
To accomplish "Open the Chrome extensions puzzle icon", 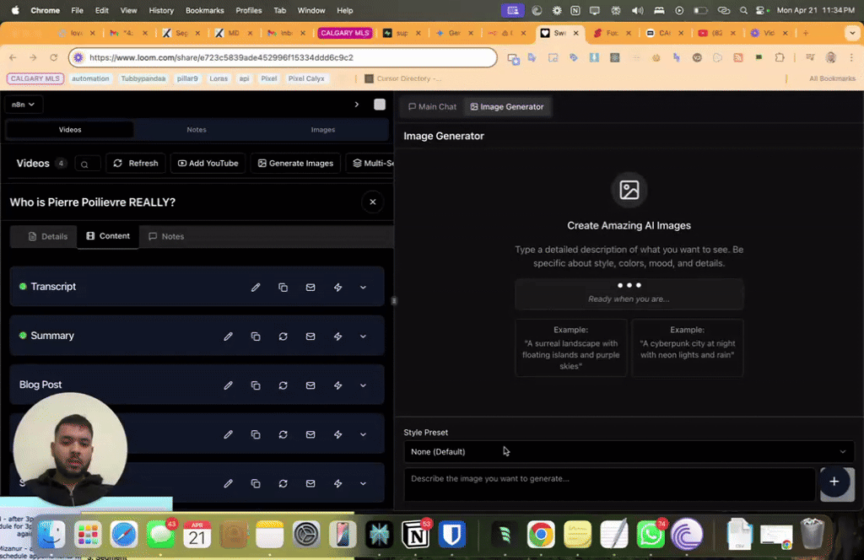I will pos(779,57).
